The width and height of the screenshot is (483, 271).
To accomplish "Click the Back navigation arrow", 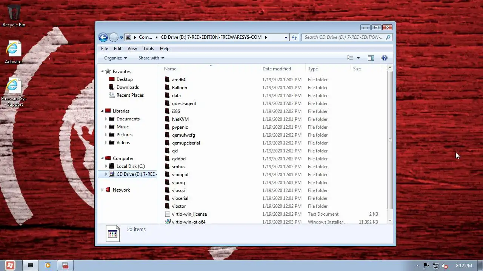I will click(103, 37).
